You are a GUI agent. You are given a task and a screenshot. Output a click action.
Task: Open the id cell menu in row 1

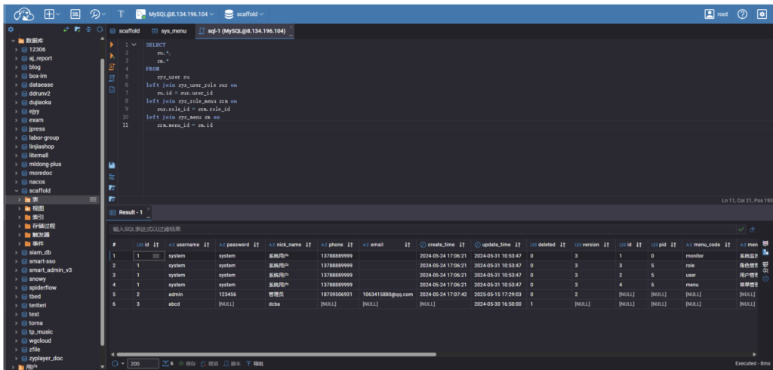click(156, 256)
